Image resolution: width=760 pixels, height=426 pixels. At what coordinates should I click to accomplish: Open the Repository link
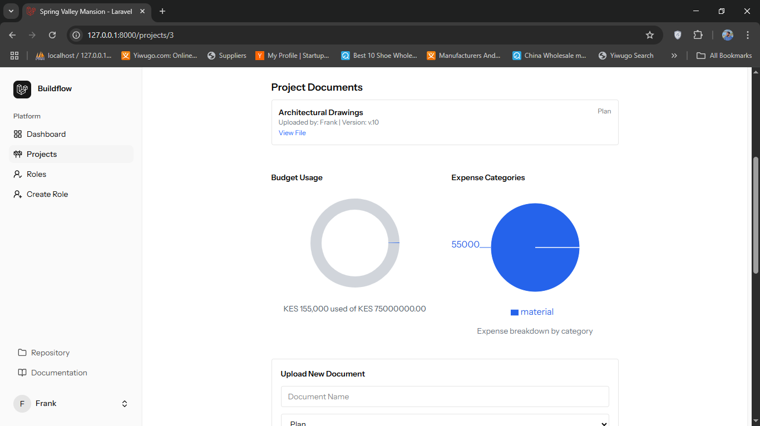coord(71,353)
